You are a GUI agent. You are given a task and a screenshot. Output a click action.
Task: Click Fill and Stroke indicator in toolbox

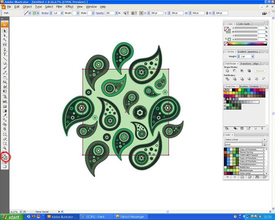pyautogui.click(x=4, y=157)
